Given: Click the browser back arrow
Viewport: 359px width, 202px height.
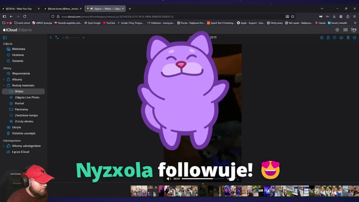Looking at the screenshot, I should coord(11,17).
